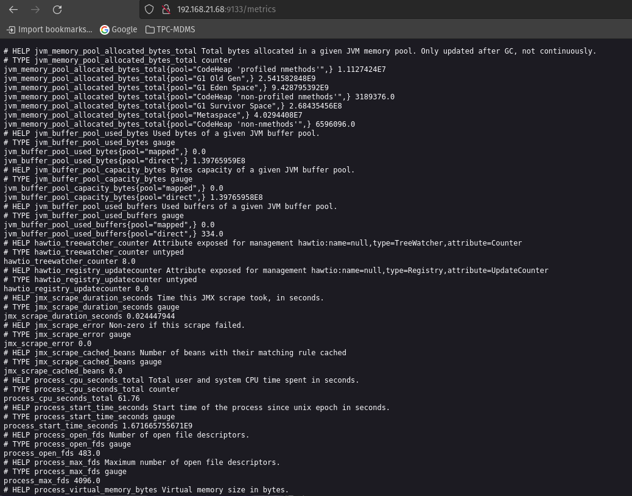This screenshot has width=632, height=496.
Task: Click the HELP process_virtual_memory_bytes line
Action: click(x=146, y=490)
